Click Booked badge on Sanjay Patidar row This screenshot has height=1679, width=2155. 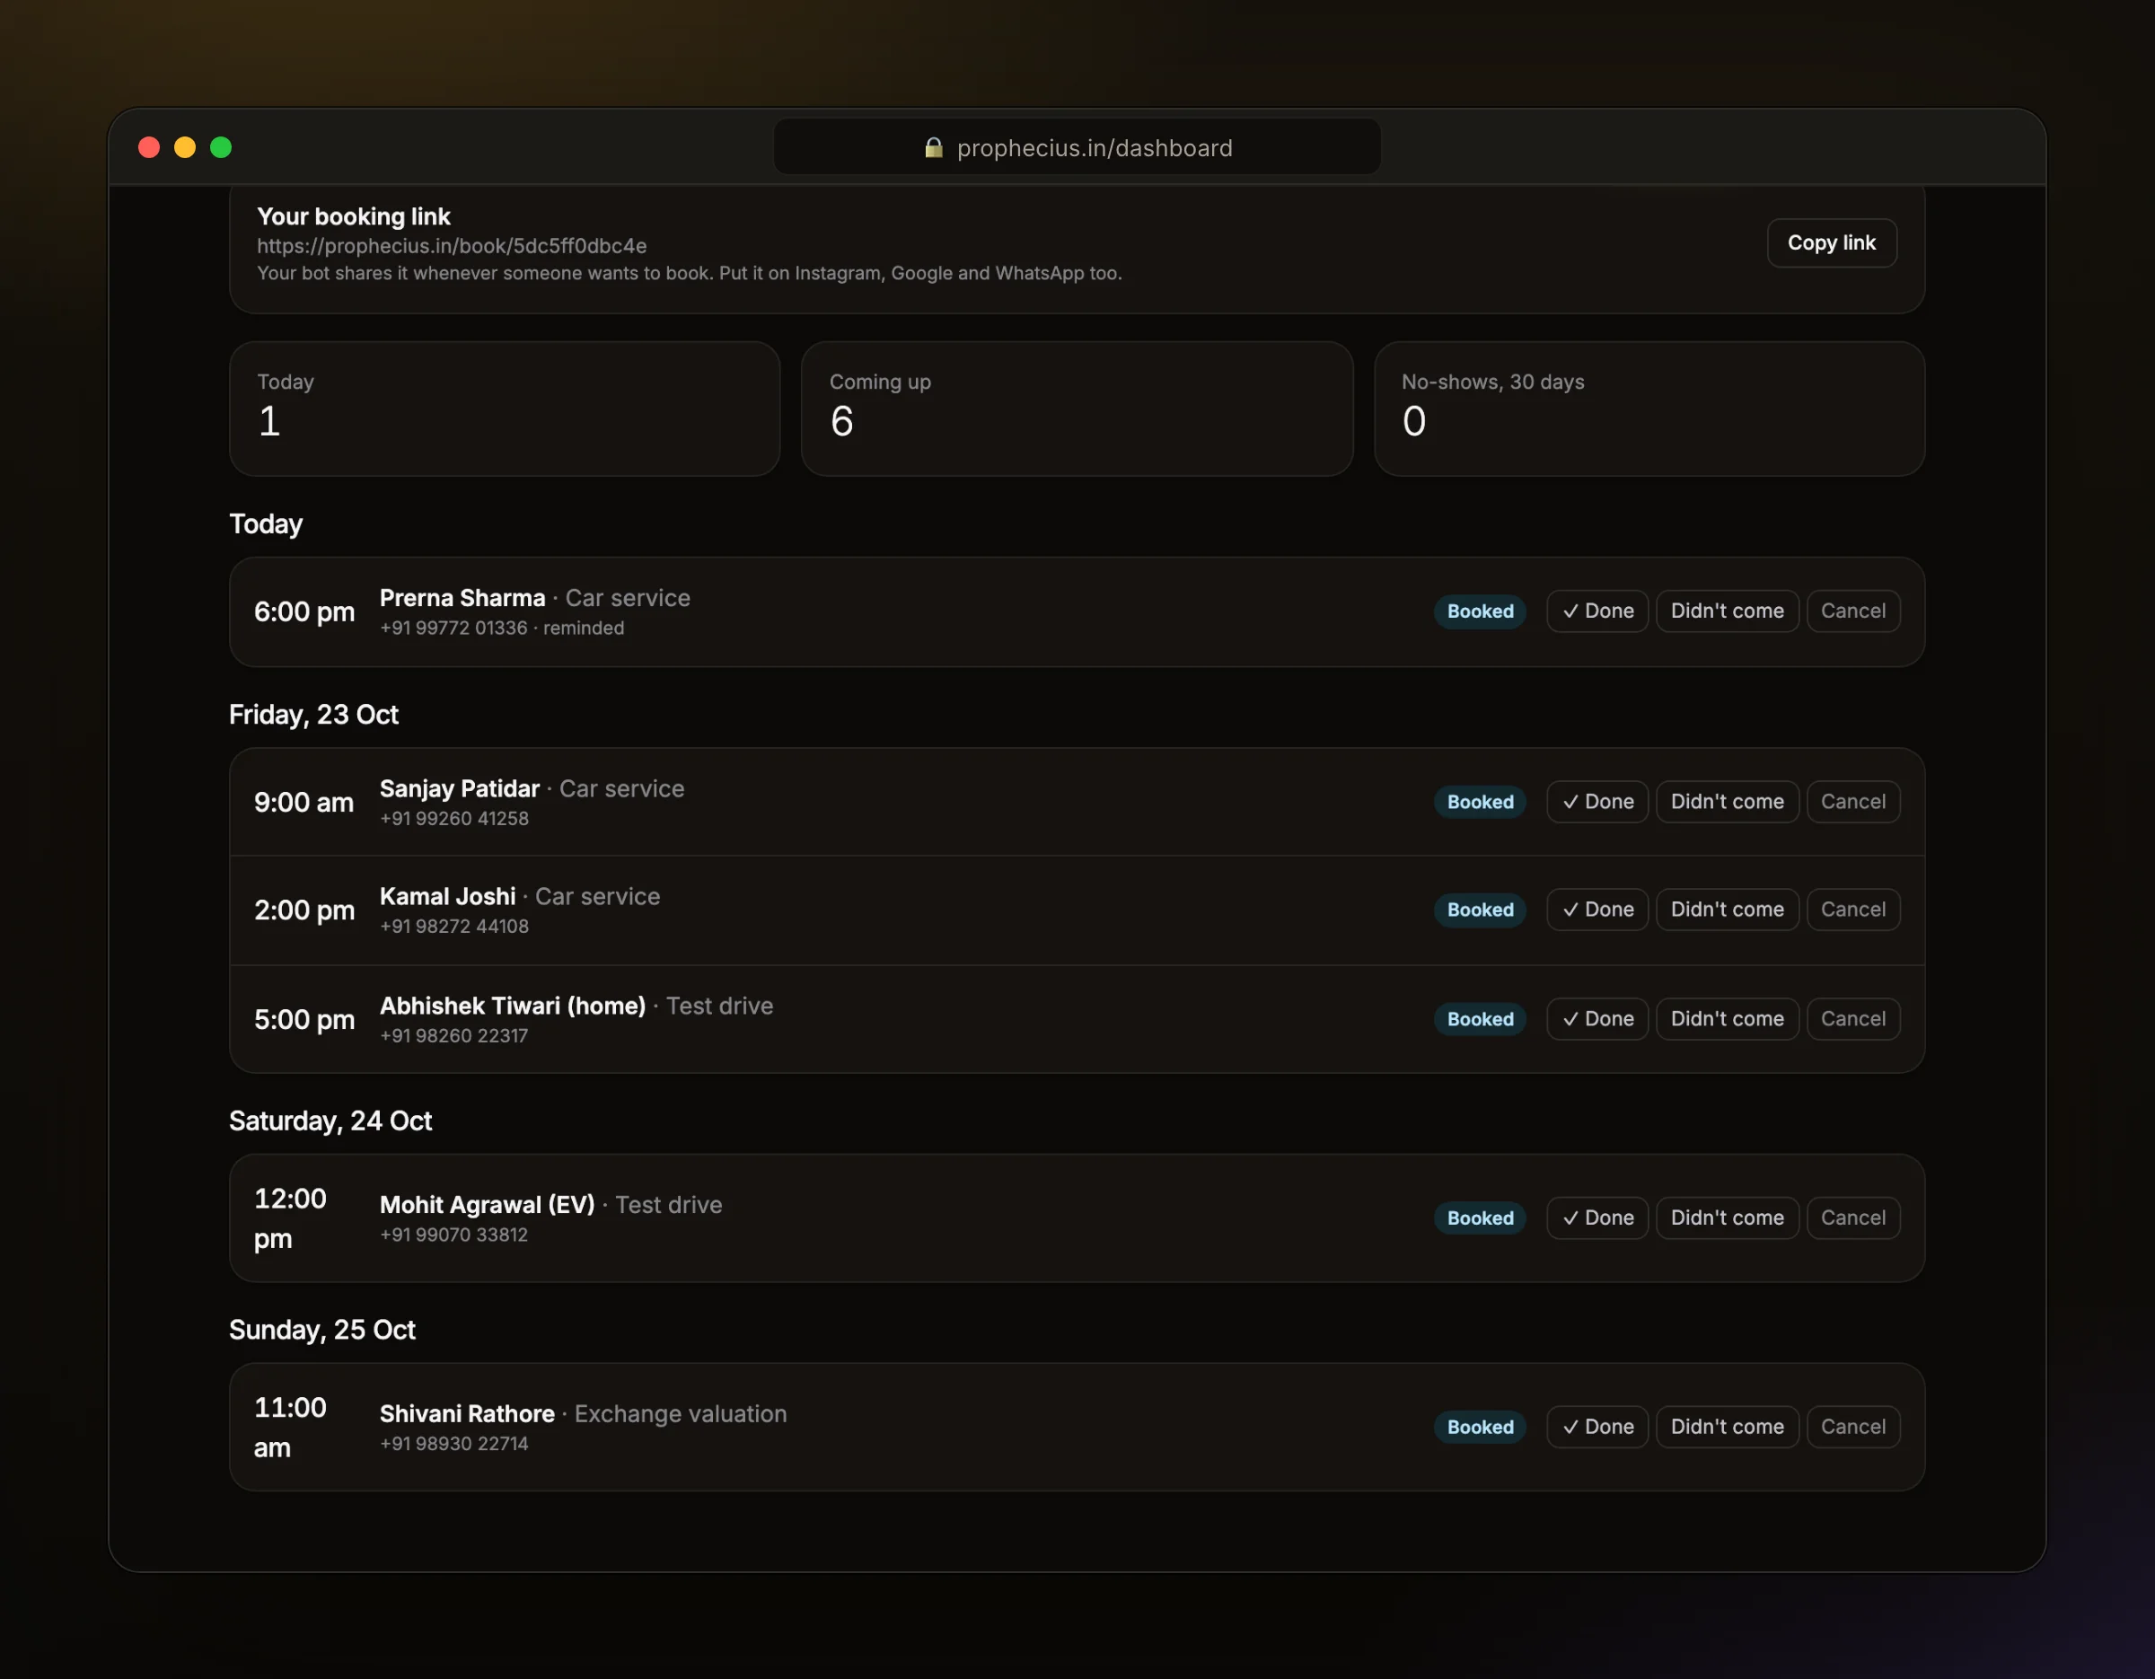pyautogui.click(x=1480, y=802)
